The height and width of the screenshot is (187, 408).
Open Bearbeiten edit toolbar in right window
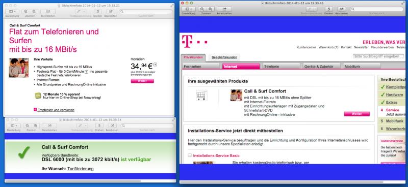(341, 9)
